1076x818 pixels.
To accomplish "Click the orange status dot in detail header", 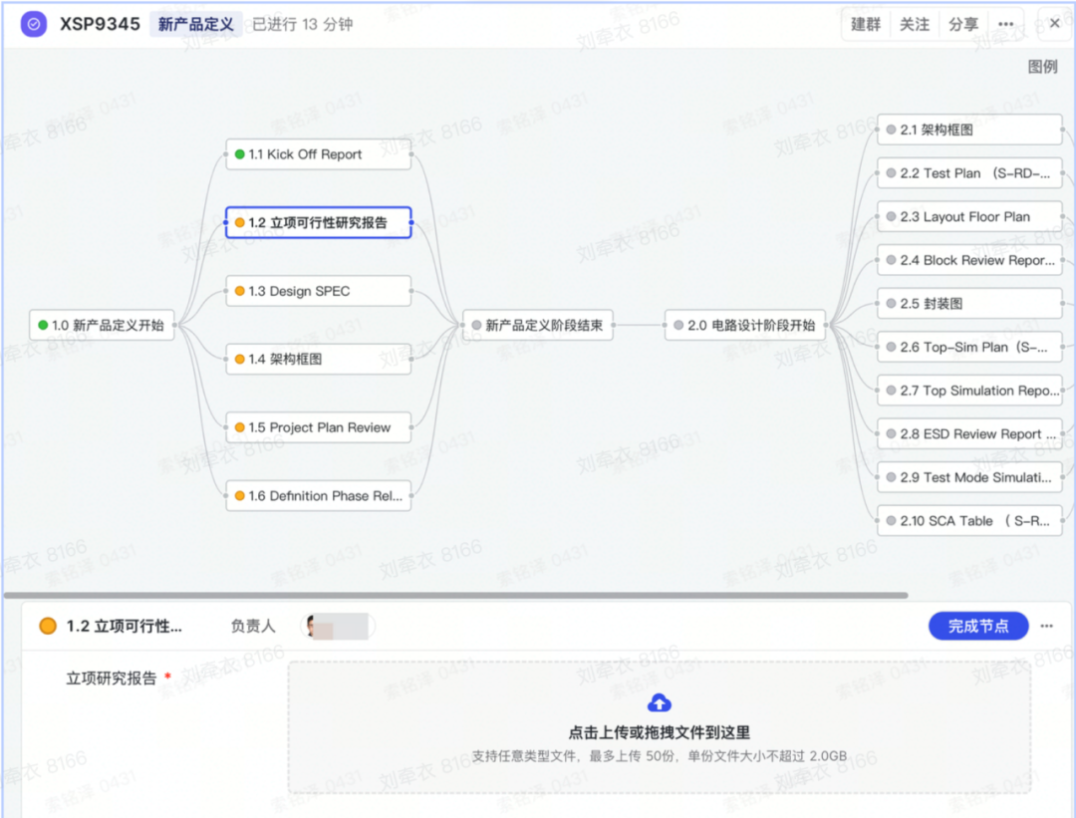I will 48,627.
